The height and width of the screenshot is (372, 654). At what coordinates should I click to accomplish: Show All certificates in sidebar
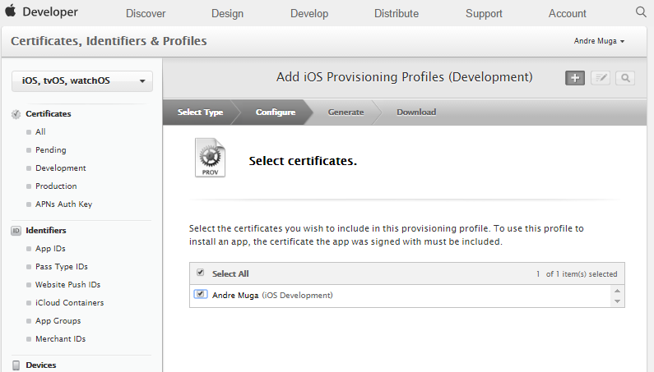click(40, 131)
